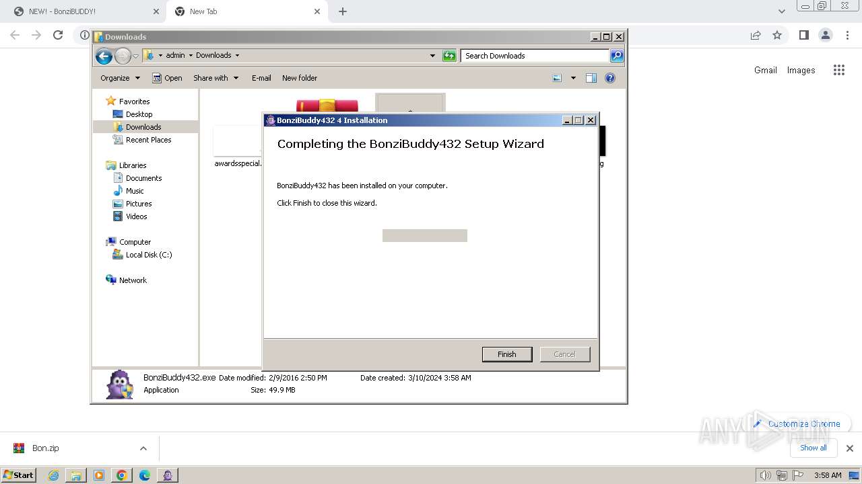This screenshot has width=862, height=484.
Task: Click Microsoft Edge taskbar icon
Action: tap(145, 475)
